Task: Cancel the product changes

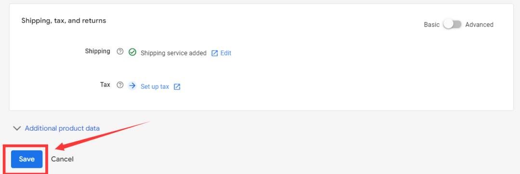Action: (x=62, y=159)
